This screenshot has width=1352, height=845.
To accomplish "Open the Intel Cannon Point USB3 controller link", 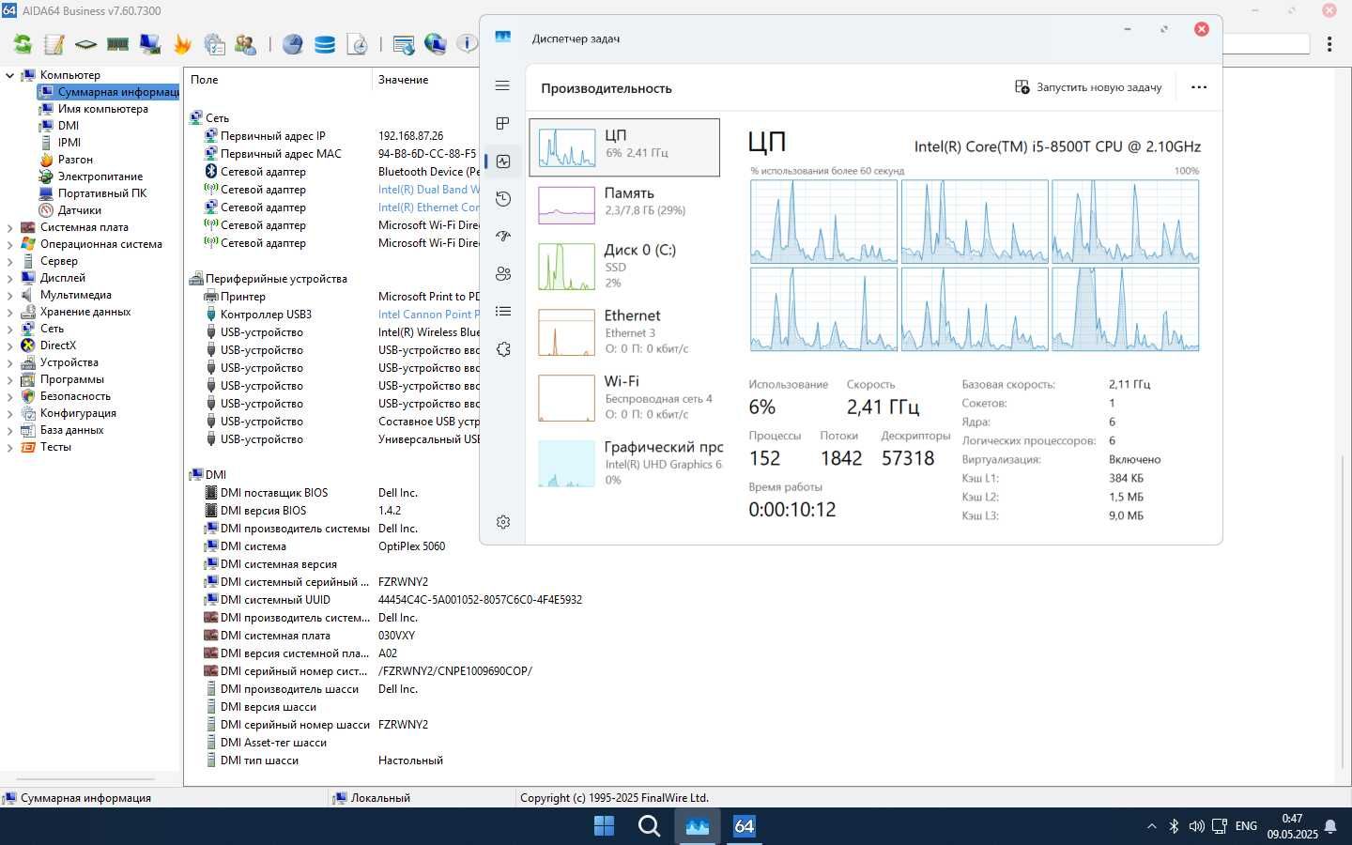I will pos(429,315).
